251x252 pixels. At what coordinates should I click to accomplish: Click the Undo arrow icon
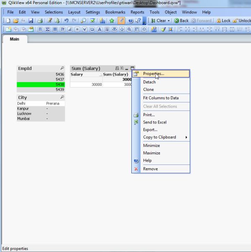pyautogui.click(x=66, y=21)
